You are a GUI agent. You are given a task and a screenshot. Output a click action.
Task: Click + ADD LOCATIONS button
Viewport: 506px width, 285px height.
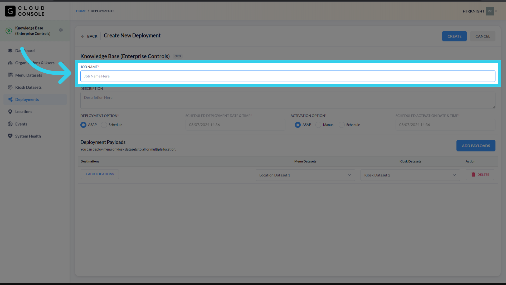[x=100, y=174]
